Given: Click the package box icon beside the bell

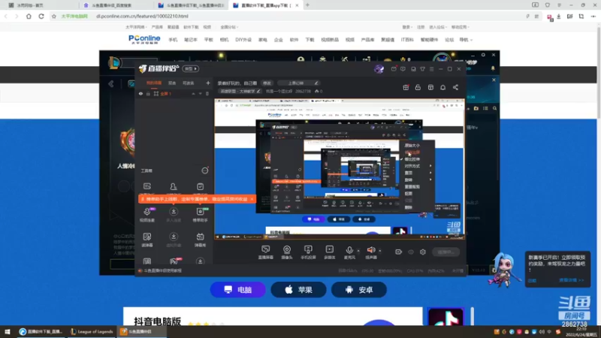Looking at the screenshot, I should 430,87.
